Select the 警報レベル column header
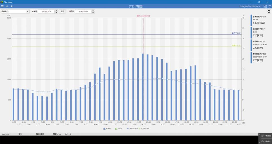 pos(57,134)
